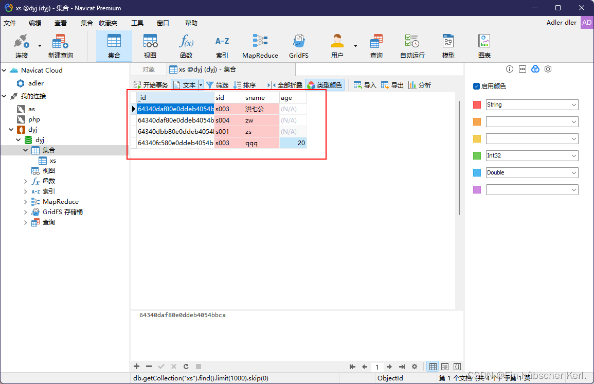Click the 新建查询 new query icon
This screenshot has width=594, height=384.
60,46
